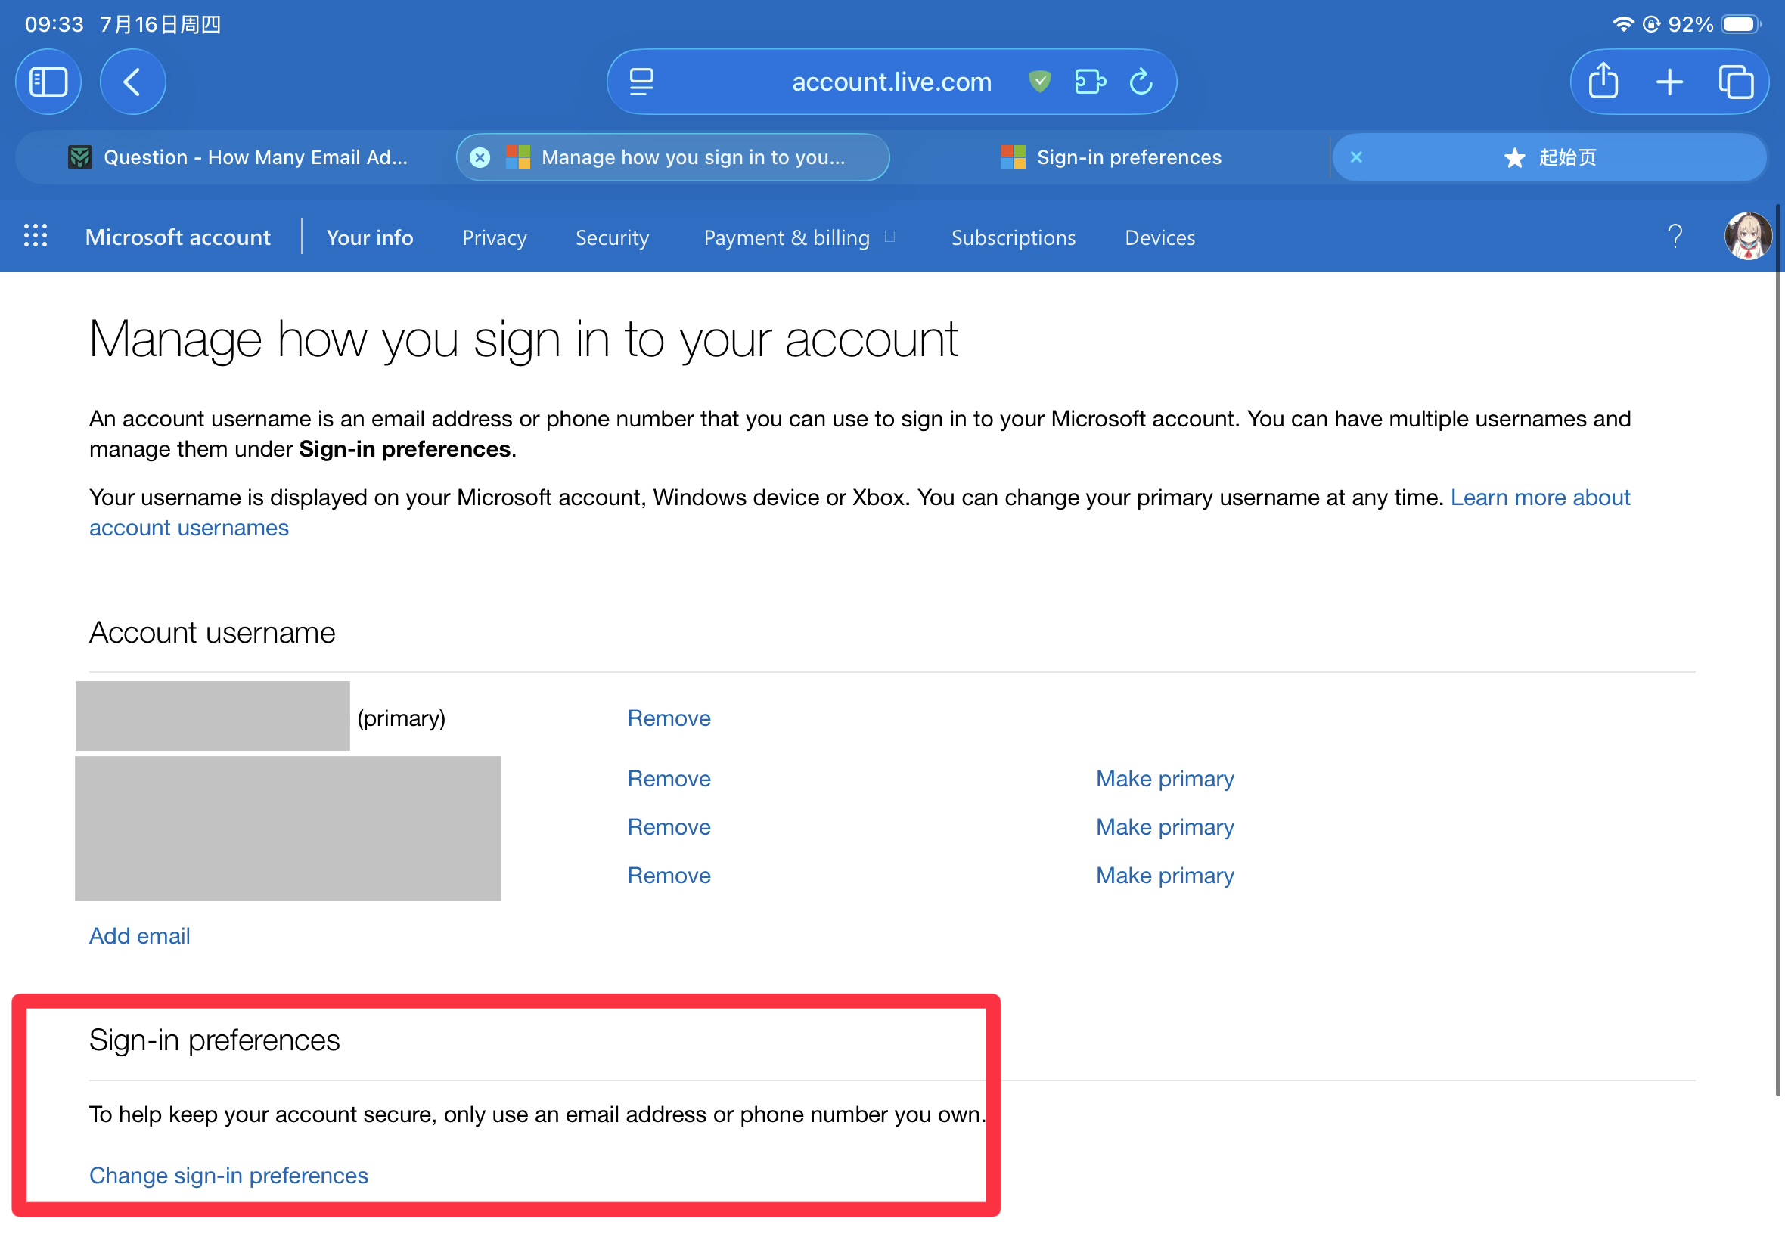1785x1240 pixels.
Task: Tap the account.live.com address field
Action: click(891, 82)
